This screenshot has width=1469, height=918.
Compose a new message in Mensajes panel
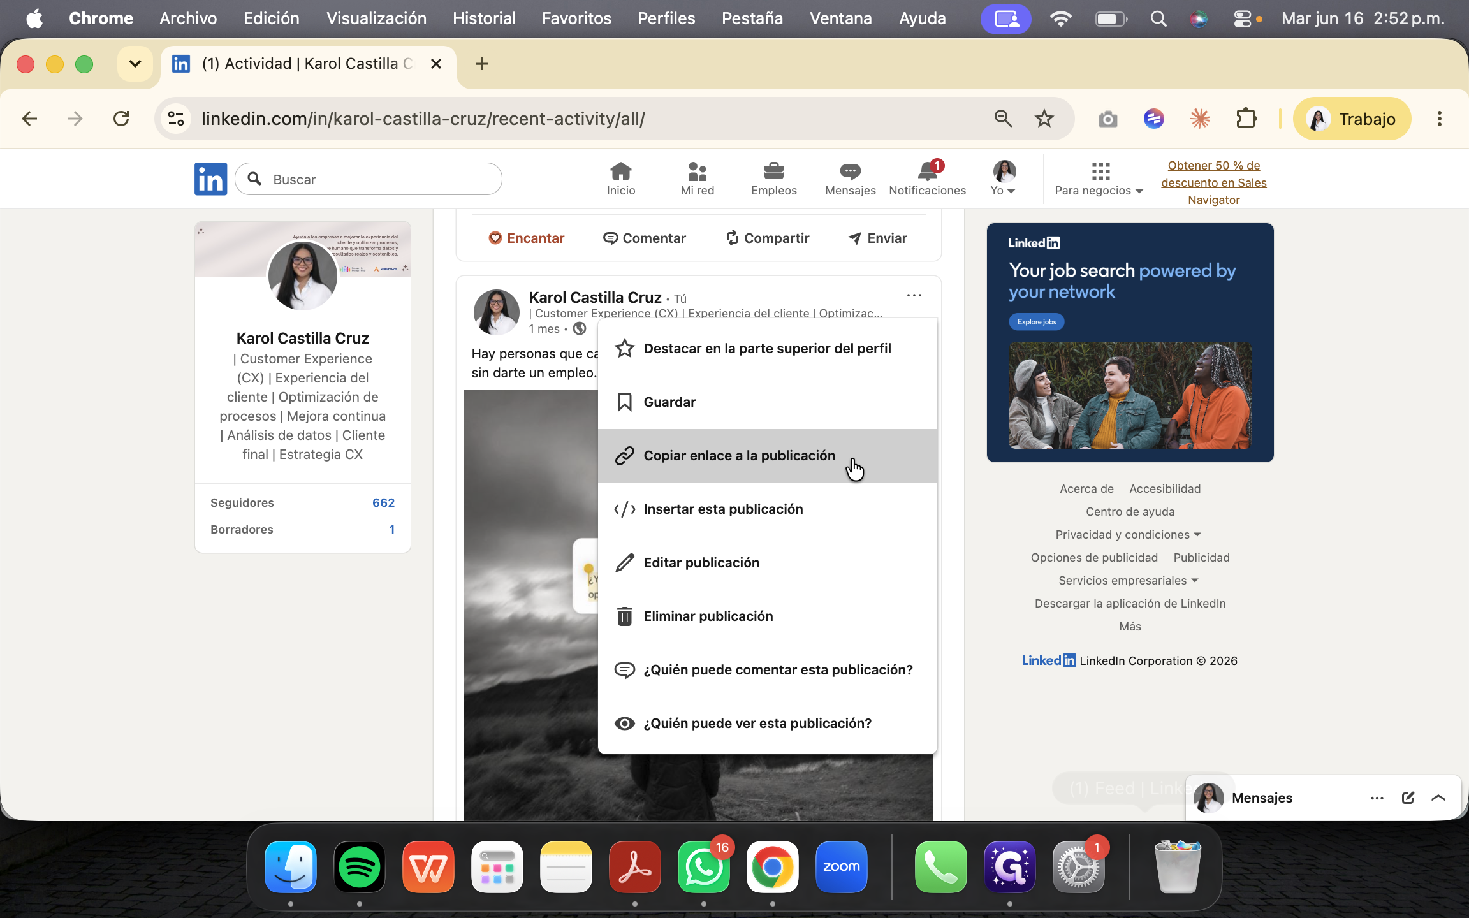point(1408,798)
